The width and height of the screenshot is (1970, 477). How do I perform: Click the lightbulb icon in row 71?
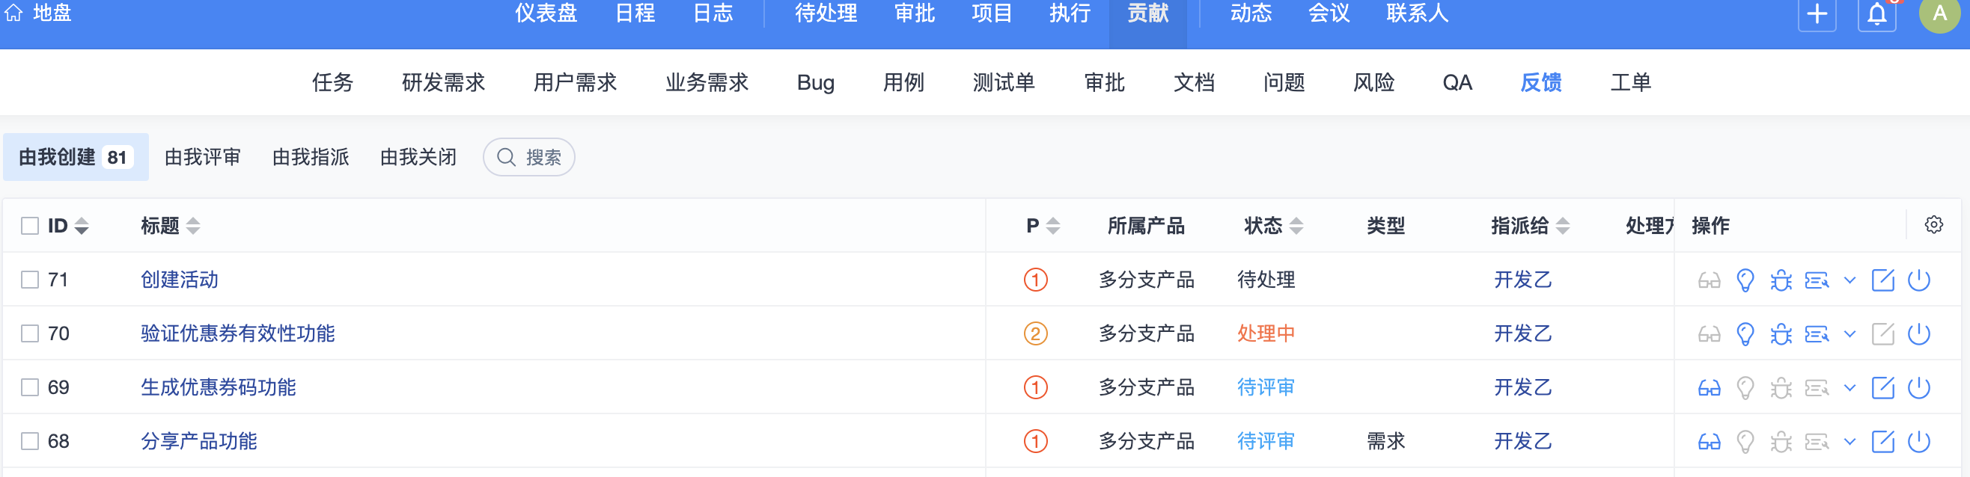coord(1745,280)
